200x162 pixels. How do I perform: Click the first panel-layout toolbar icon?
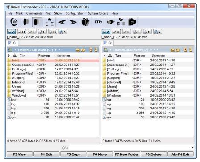(26, 22)
